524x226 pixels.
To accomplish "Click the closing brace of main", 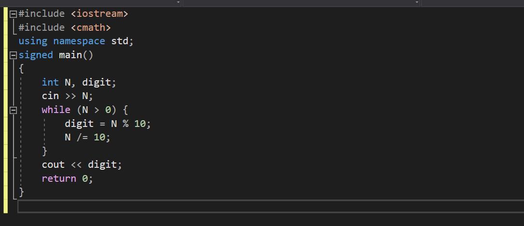I will tap(21, 192).
